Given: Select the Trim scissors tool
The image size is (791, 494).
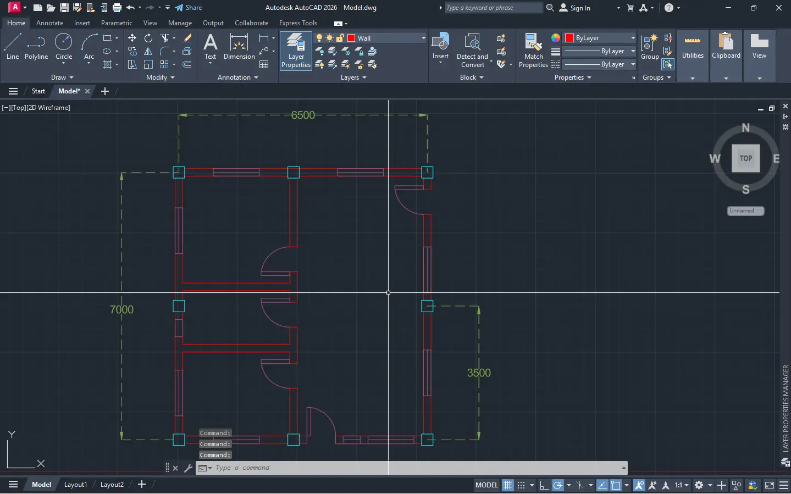Looking at the screenshot, I should tap(164, 38).
